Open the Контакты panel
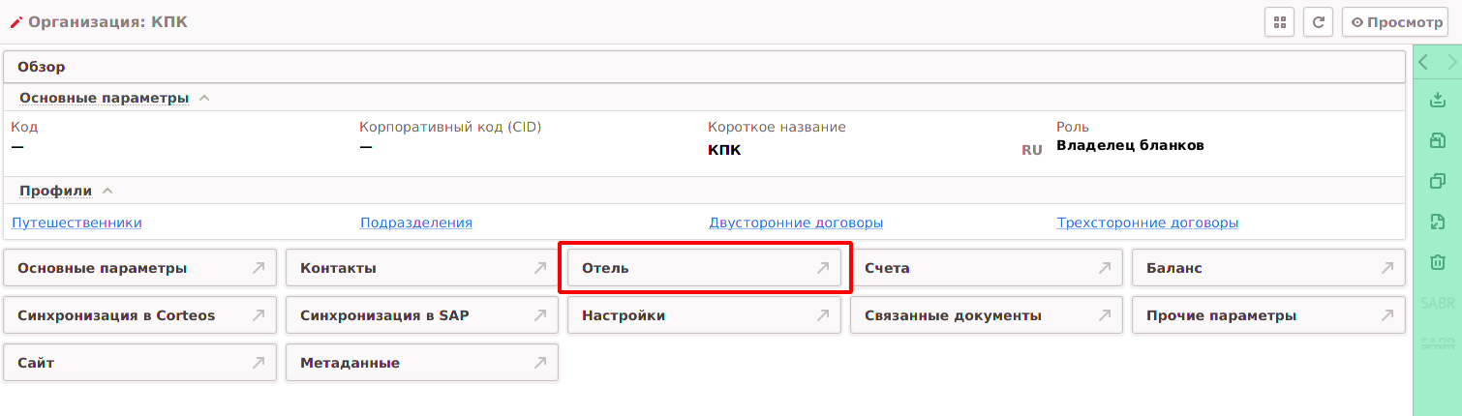1462x416 pixels. coord(421,268)
